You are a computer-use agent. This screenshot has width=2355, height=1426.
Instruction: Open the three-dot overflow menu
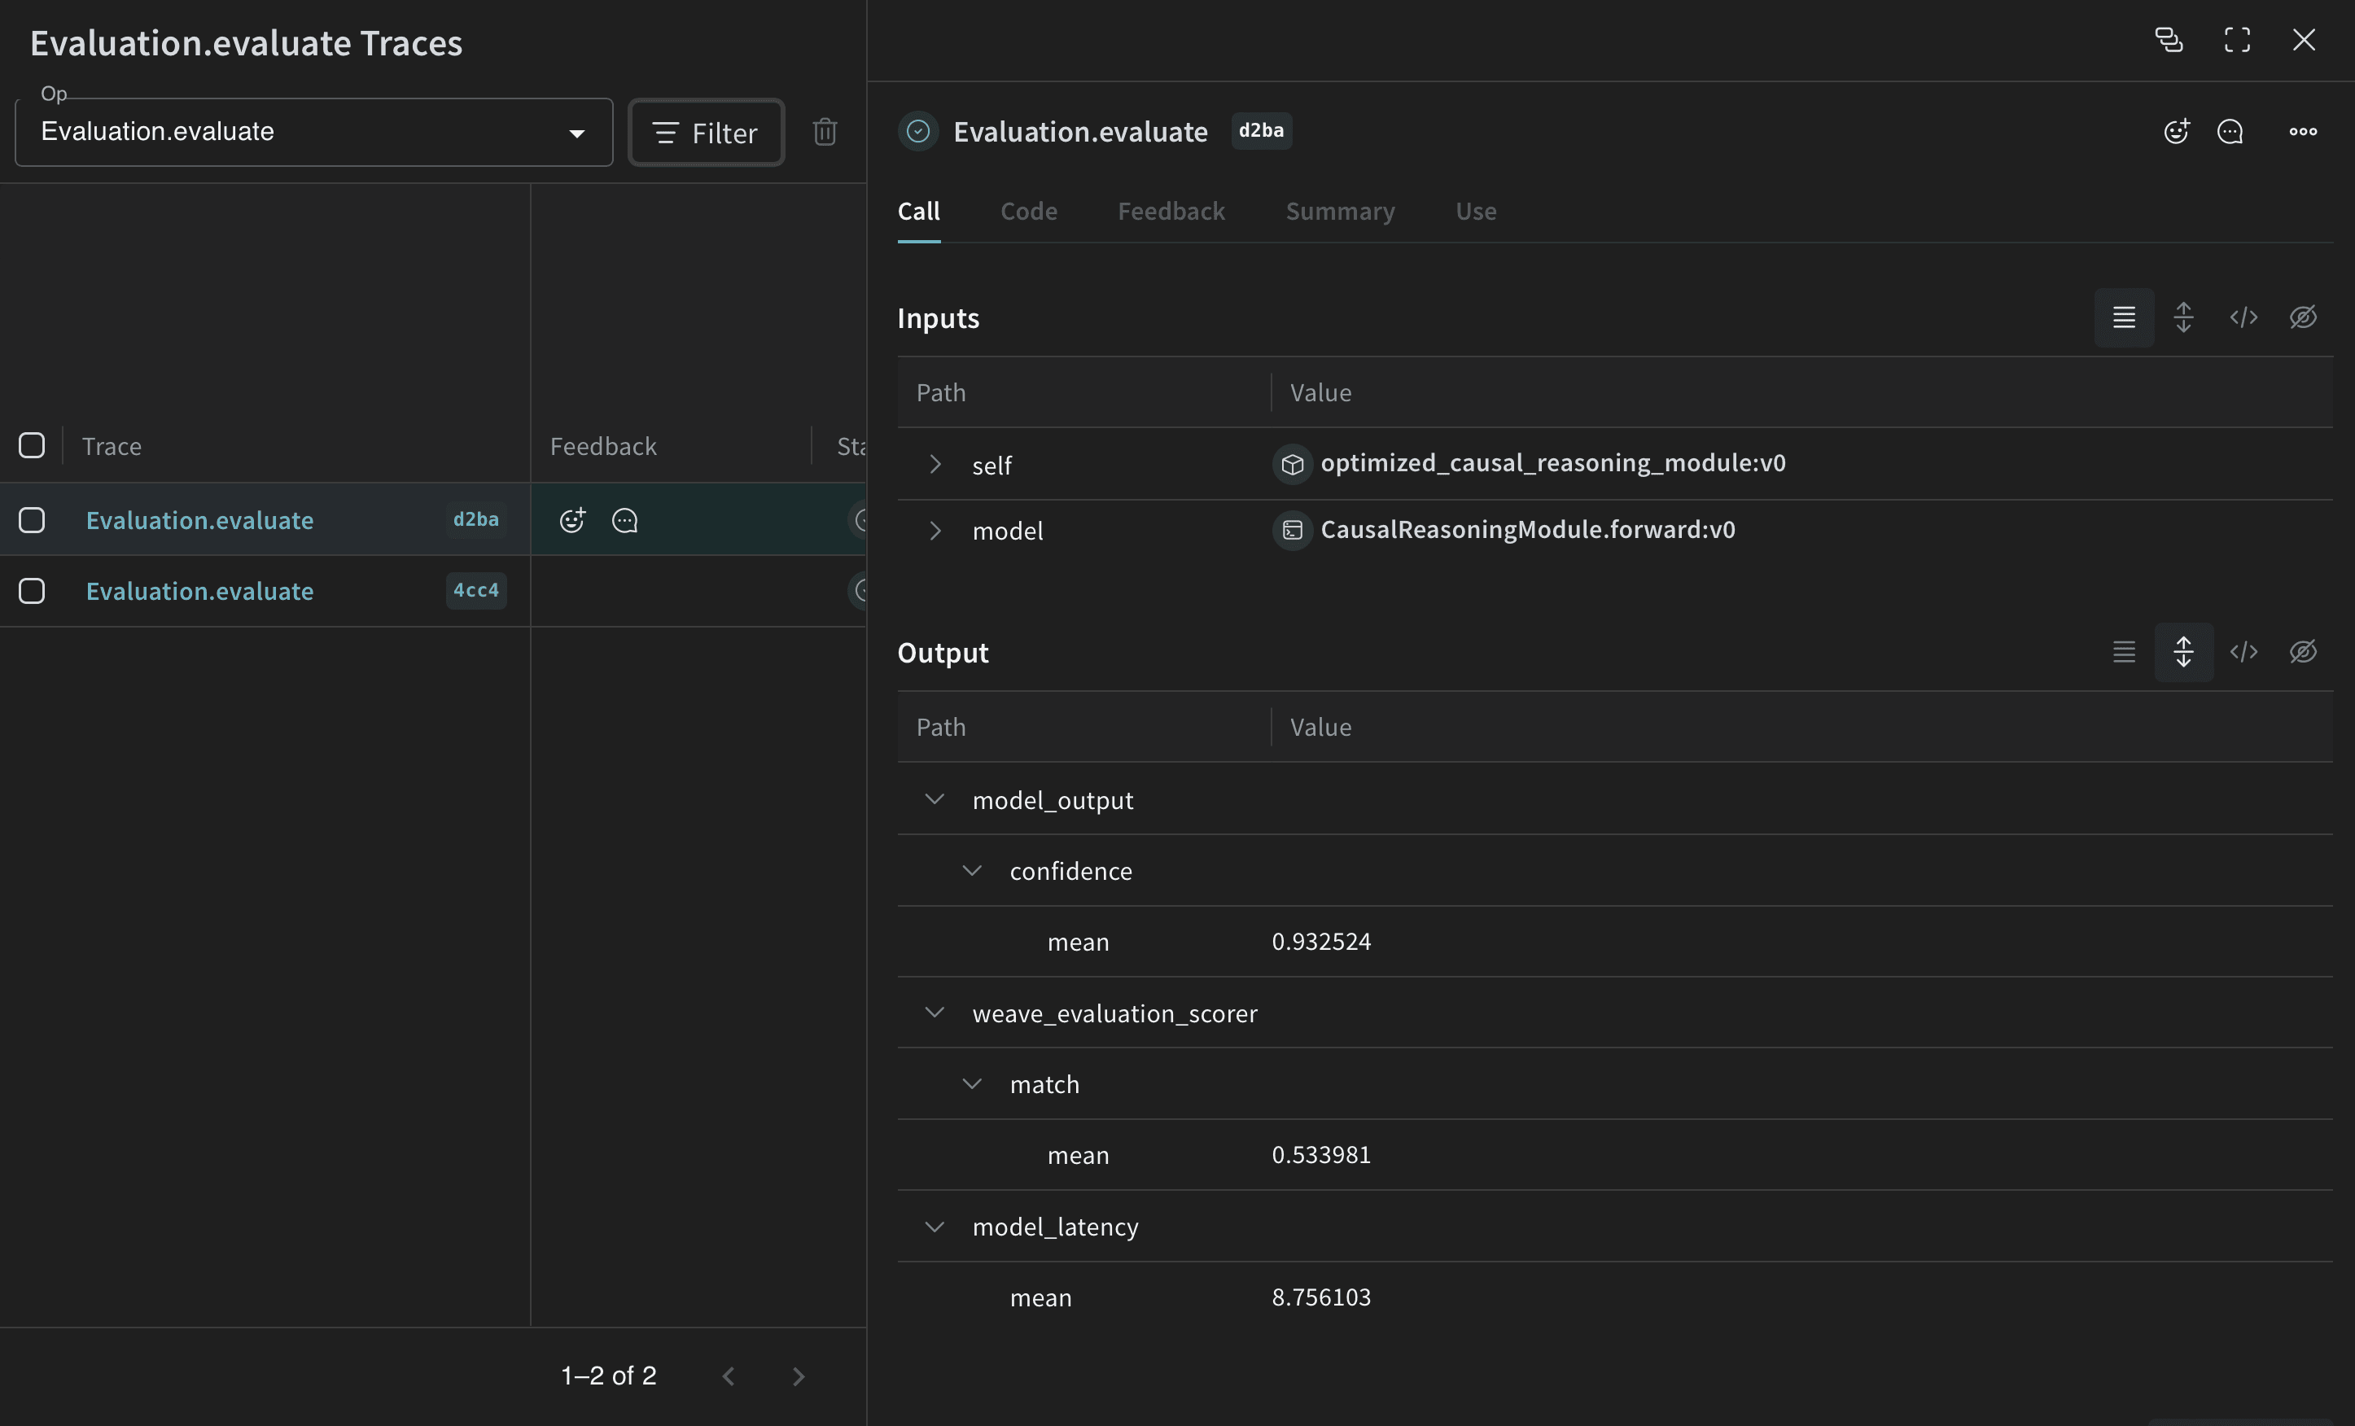pyautogui.click(x=2302, y=131)
